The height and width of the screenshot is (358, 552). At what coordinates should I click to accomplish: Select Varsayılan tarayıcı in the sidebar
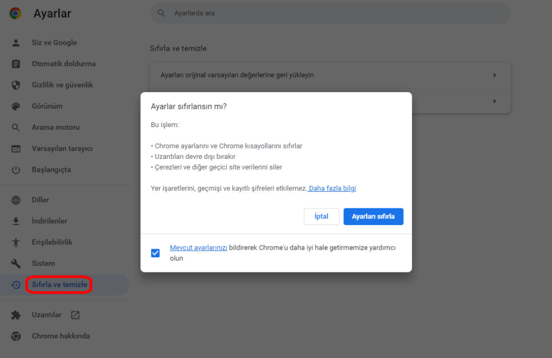[62, 149]
